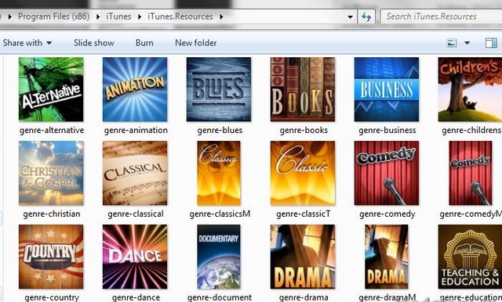502x302 pixels.
Task: Click the refresh button in address bar
Action: pyautogui.click(x=366, y=16)
